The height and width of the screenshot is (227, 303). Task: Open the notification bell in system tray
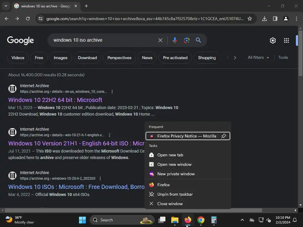point(295,220)
